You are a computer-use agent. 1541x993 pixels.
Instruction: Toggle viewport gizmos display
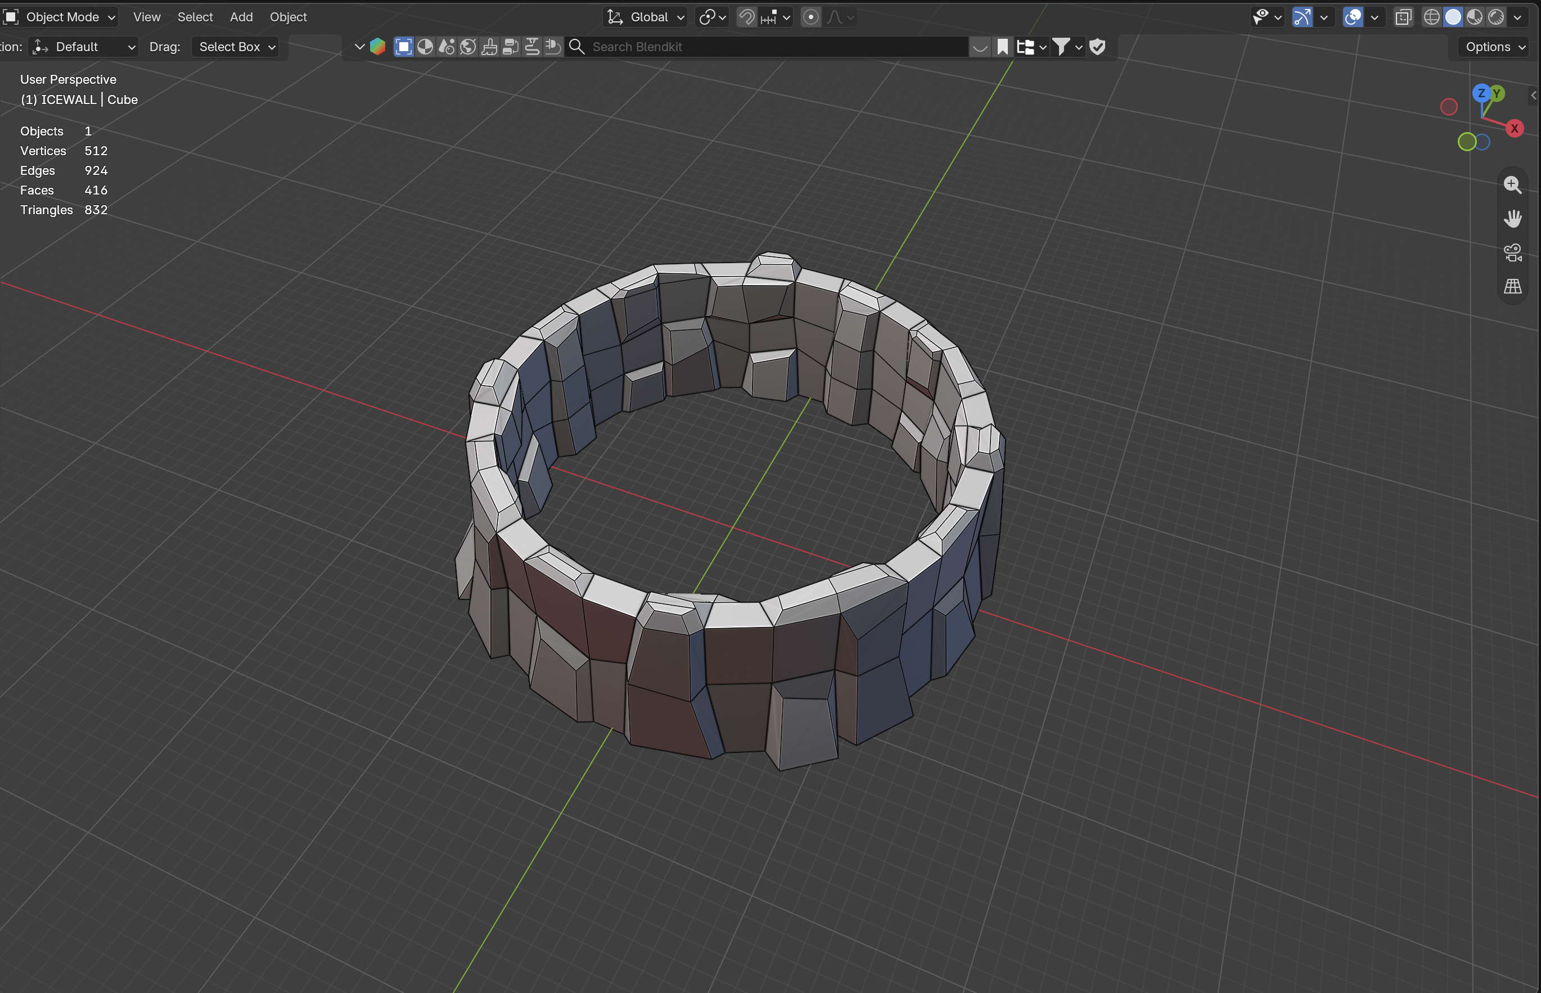coord(1302,17)
